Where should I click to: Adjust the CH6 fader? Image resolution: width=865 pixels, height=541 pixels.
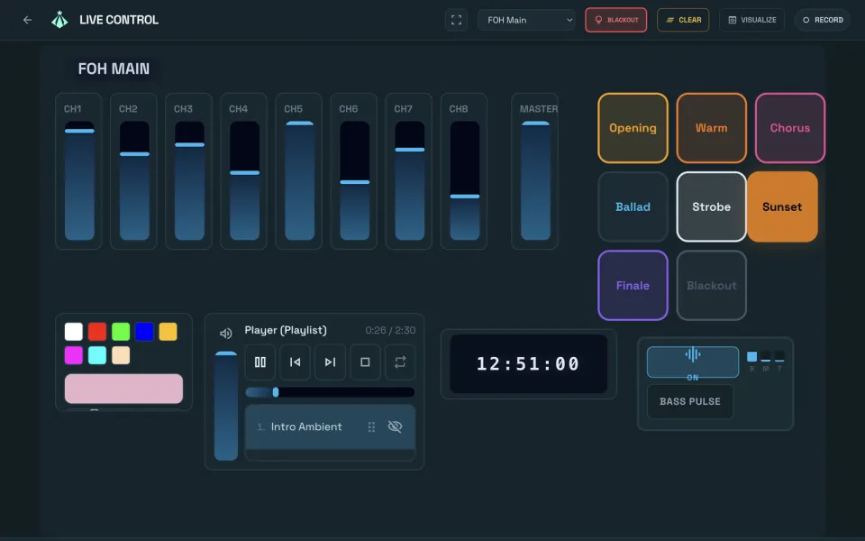pyautogui.click(x=355, y=180)
